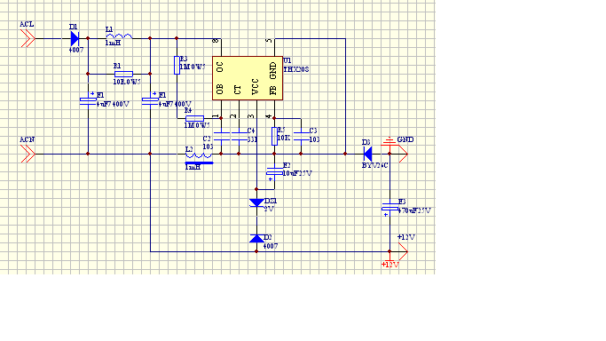
Task: Select resistor R4 at pin 1
Action: click(x=195, y=118)
